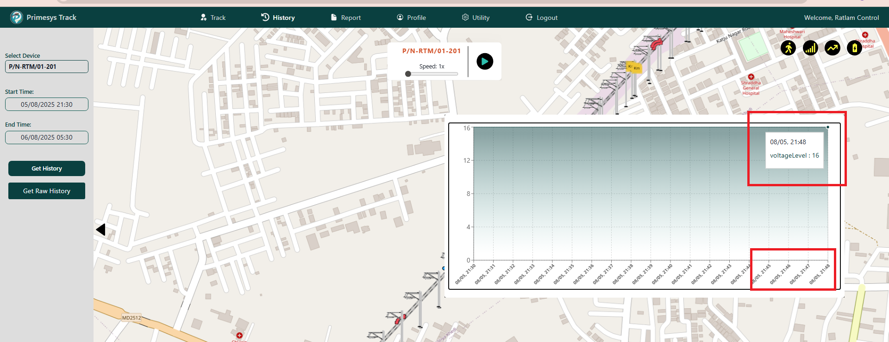Click the walking person activity icon
The image size is (889, 342).
pyautogui.click(x=788, y=48)
